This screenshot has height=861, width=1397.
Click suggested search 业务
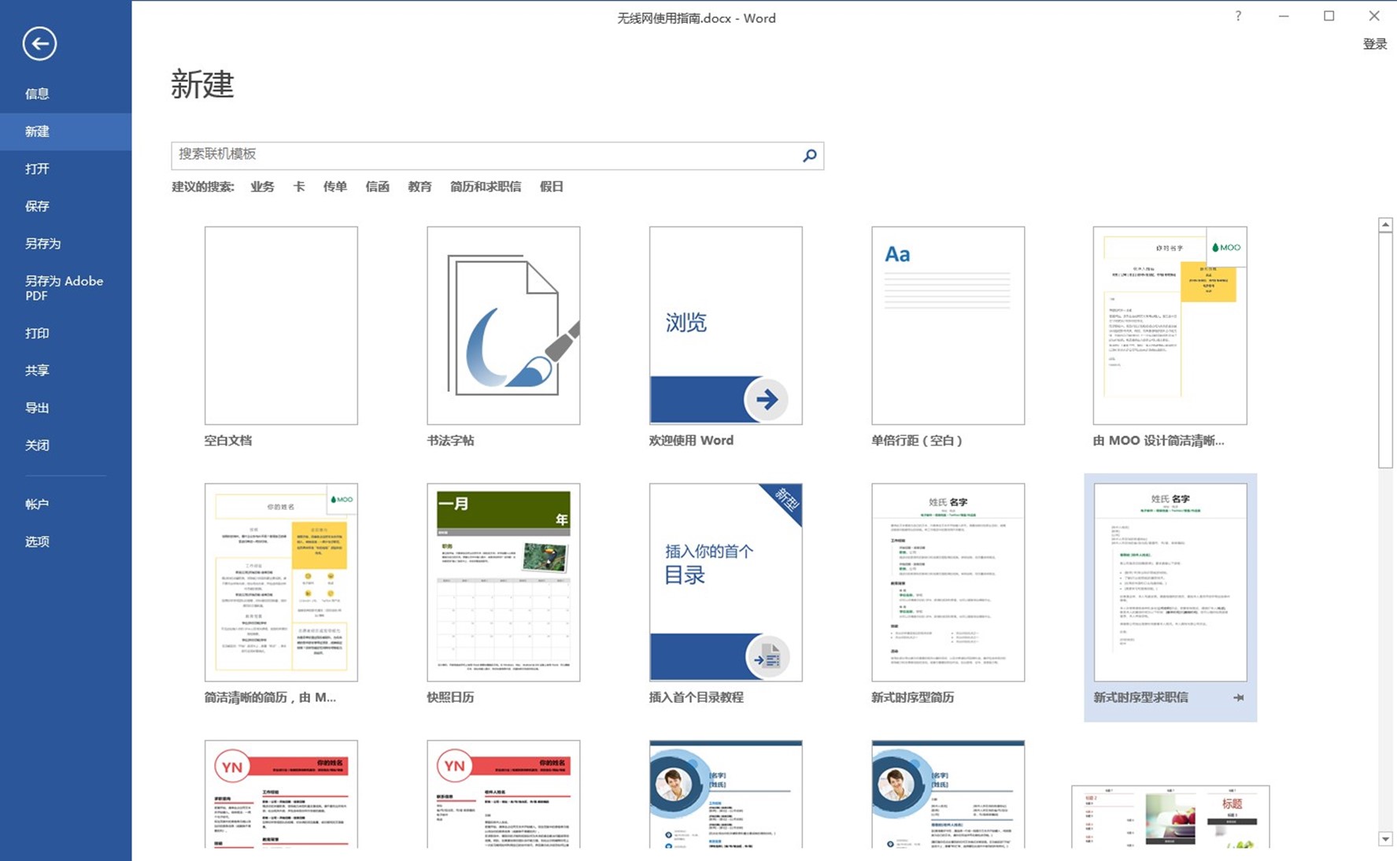262,187
